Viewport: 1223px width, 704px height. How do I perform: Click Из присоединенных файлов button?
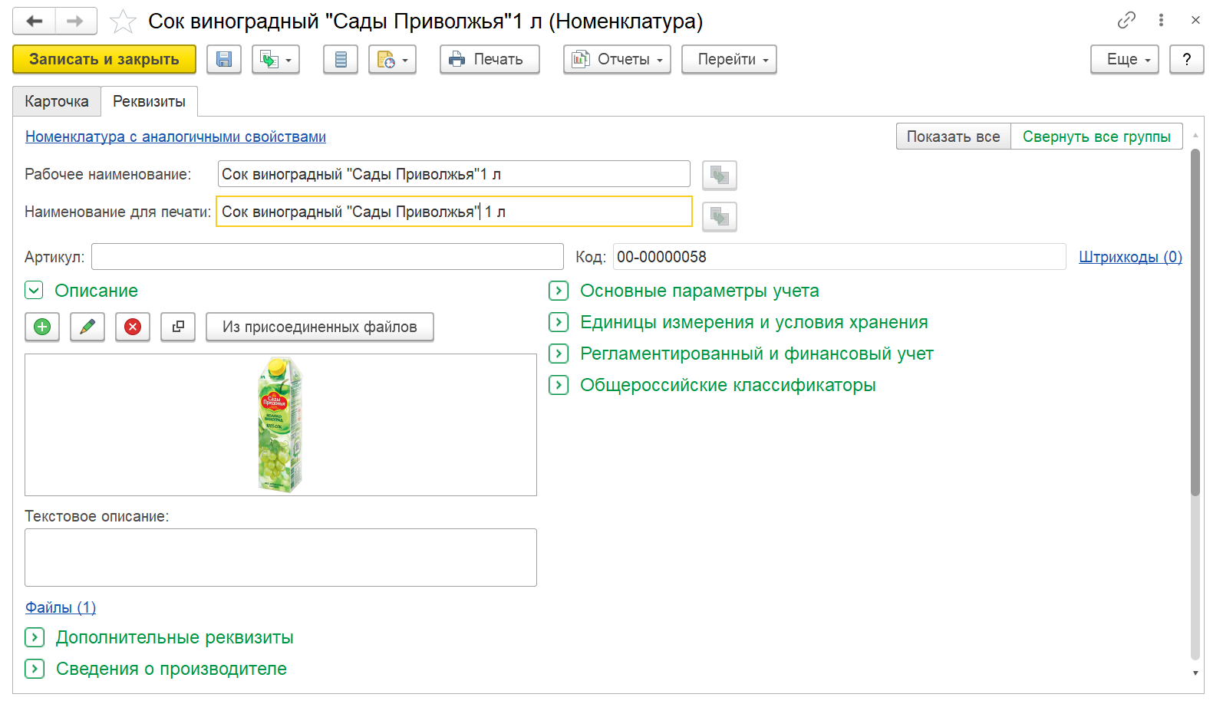[x=320, y=327]
